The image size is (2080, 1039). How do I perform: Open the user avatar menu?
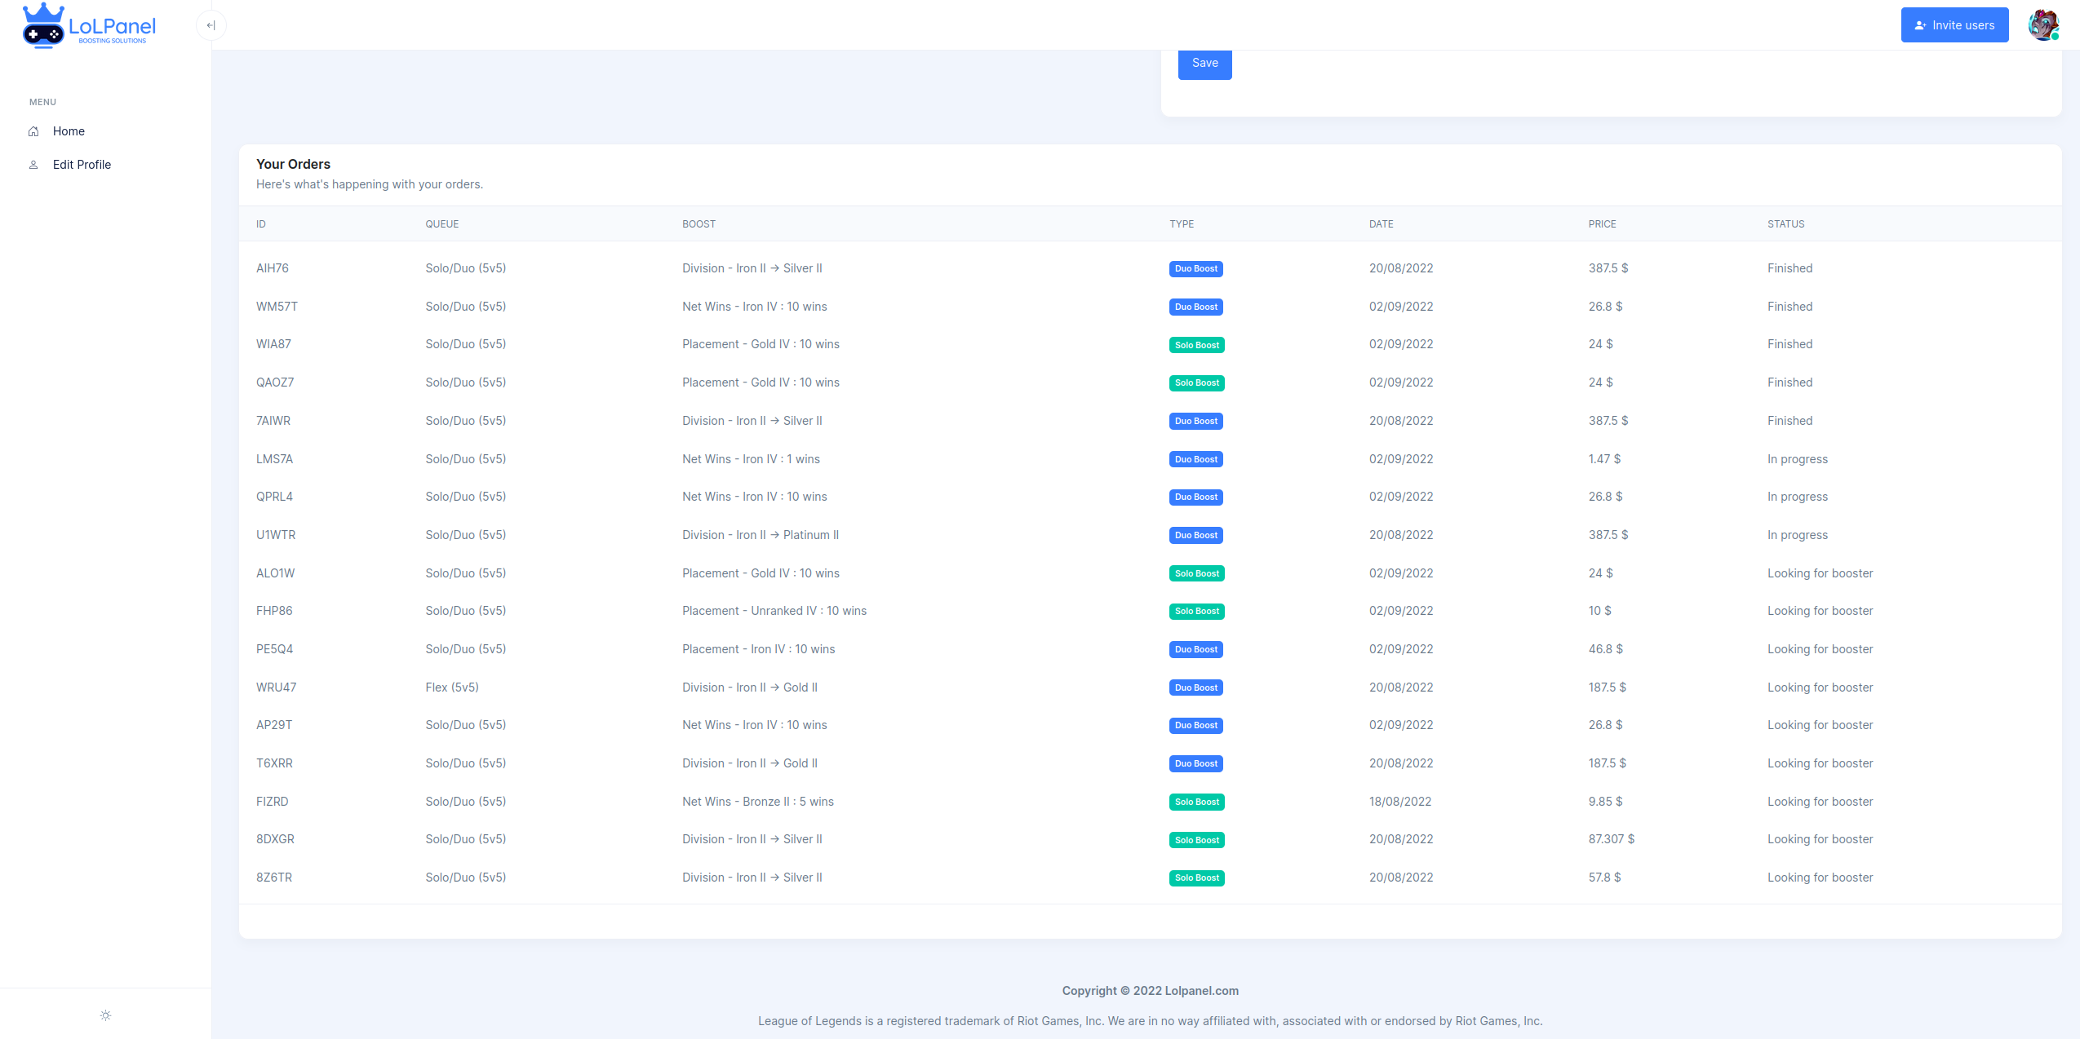tap(2042, 24)
